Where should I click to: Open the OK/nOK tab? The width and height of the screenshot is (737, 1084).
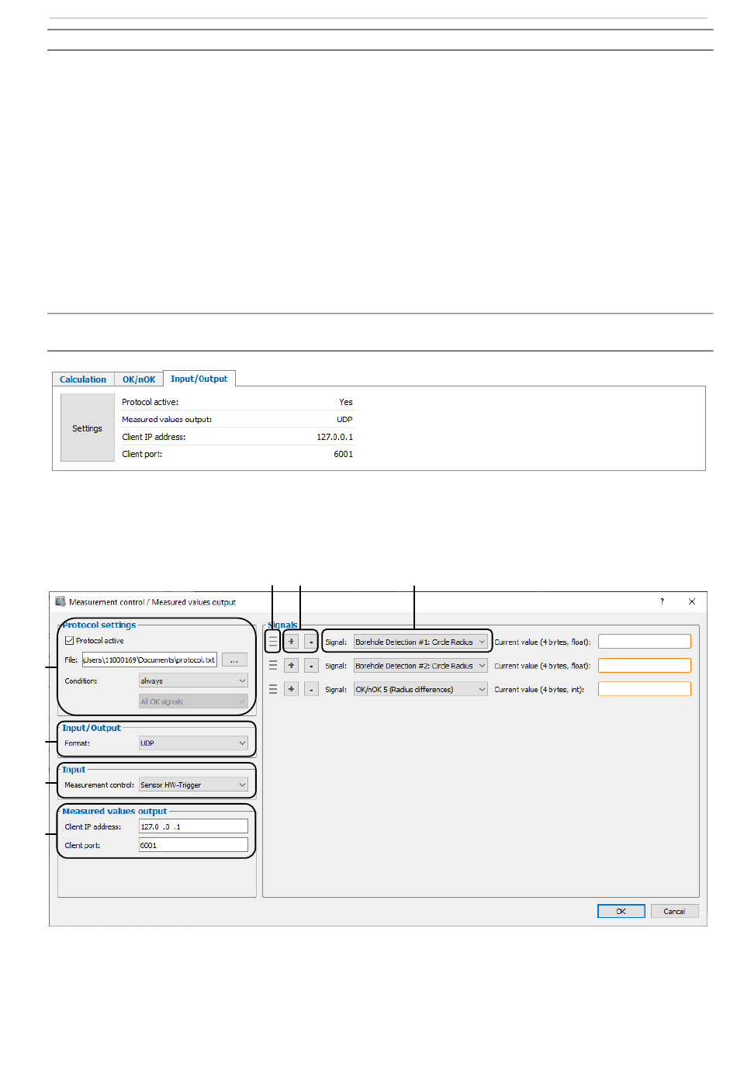pyautogui.click(x=139, y=379)
